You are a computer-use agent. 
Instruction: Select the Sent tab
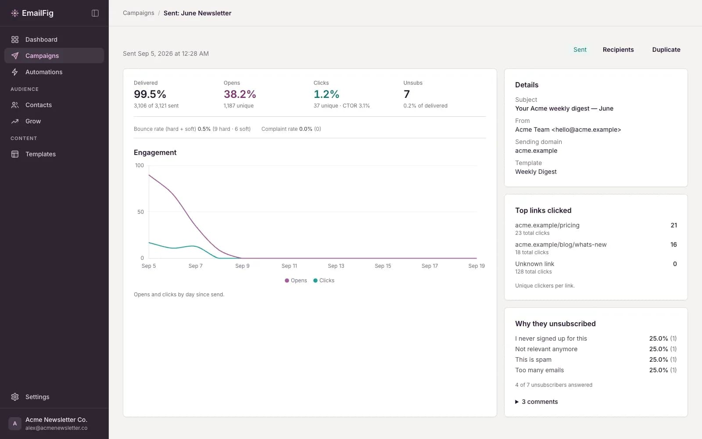(580, 50)
